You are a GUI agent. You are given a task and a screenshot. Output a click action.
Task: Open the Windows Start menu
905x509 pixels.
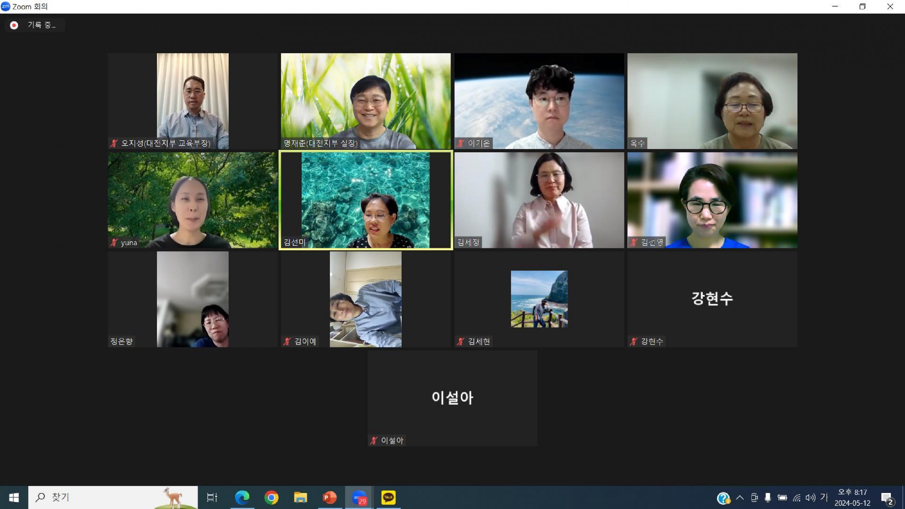click(x=14, y=498)
